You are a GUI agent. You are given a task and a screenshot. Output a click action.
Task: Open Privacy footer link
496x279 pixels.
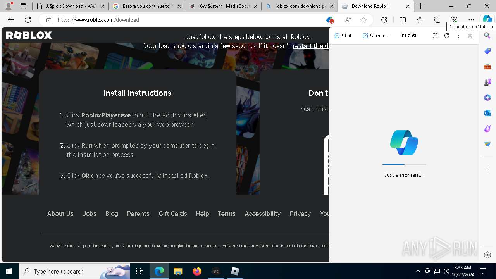click(x=300, y=214)
